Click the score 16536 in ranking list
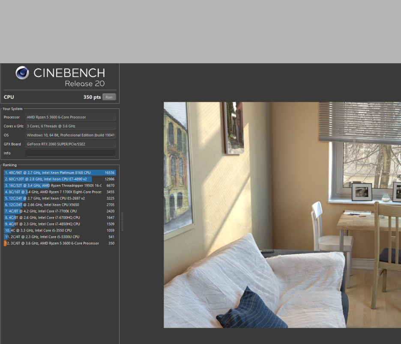The height and width of the screenshot is (344, 401). (109, 172)
